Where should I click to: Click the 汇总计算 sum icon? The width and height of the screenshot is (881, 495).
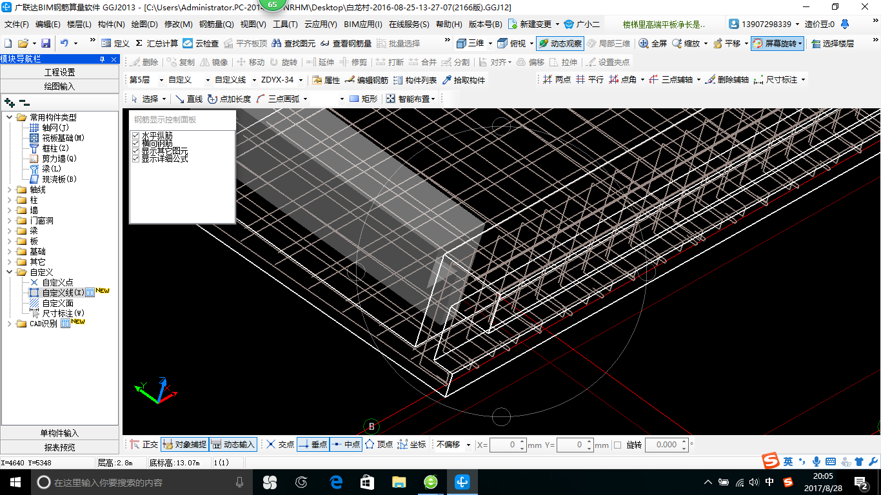pos(139,43)
